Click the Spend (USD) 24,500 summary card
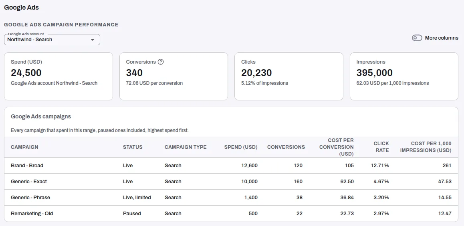Screen dimensions: 464x226 tap(58, 76)
